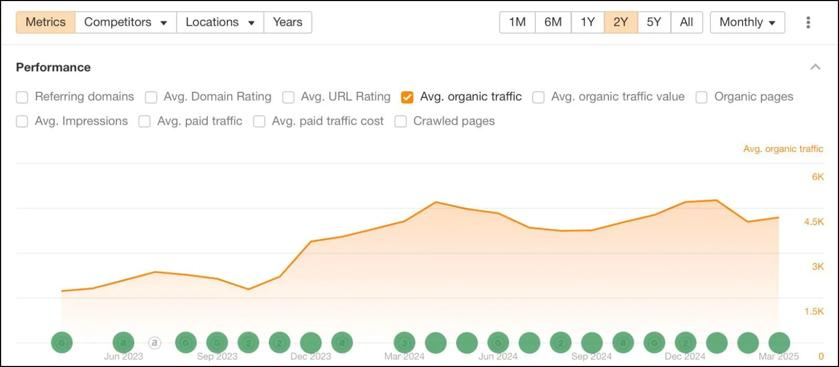Image resolution: width=839 pixels, height=367 pixels.
Task: Select the 5Y time range
Action: 654,22
